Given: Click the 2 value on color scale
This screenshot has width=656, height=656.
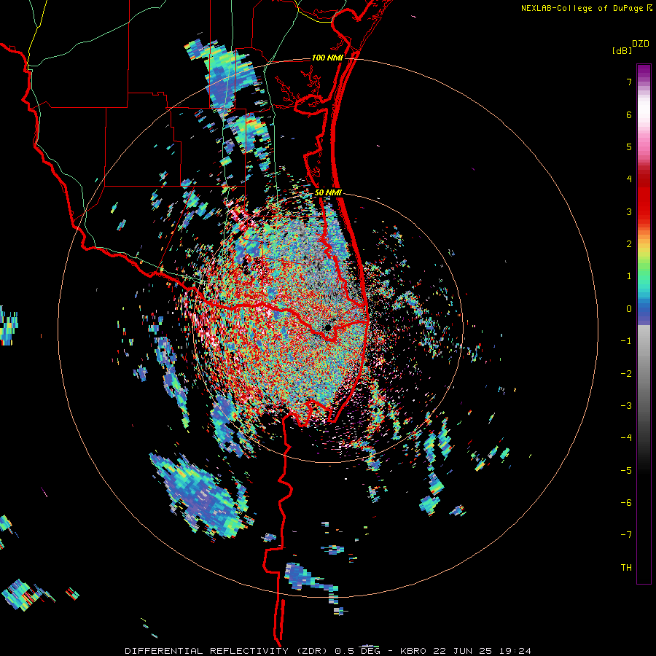Looking at the screenshot, I should (629, 244).
